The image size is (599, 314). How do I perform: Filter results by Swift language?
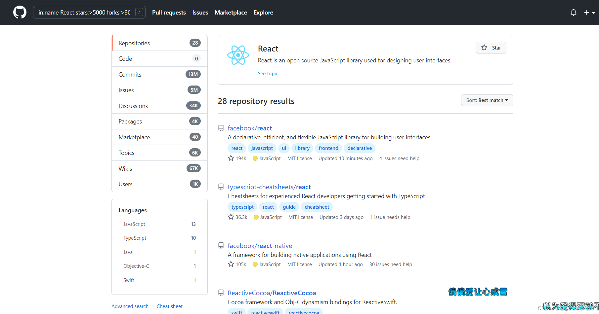[x=159, y=280]
